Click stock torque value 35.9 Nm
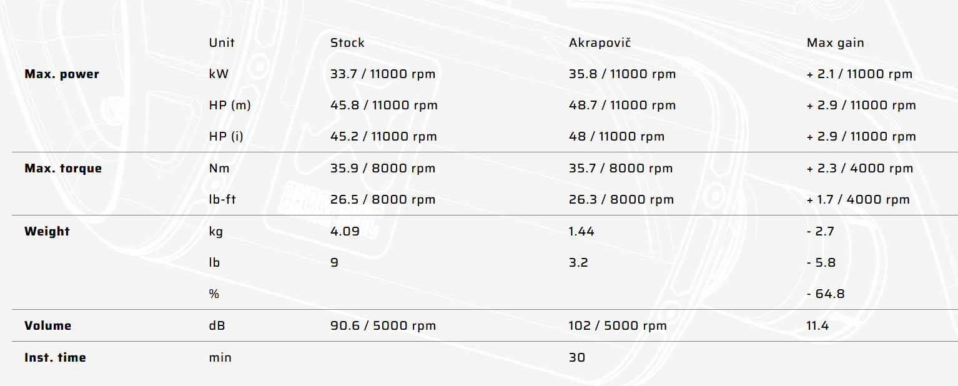The height and width of the screenshot is (386, 958). pyautogui.click(x=383, y=169)
